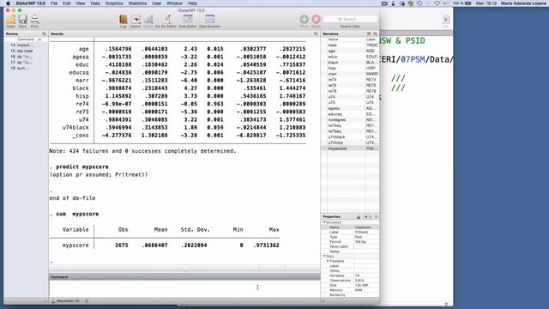The height and width of the screenshot is (309, 549).
Task: Click the Review panel search icon
Action: [44, 34]
